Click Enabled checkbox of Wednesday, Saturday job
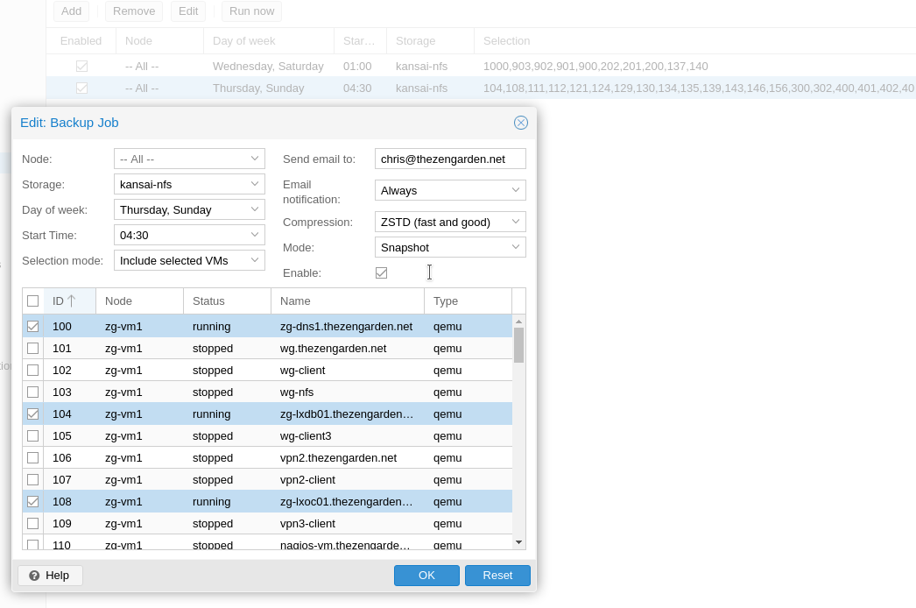Viewport: 916px width, 608px height. [81, 67]
